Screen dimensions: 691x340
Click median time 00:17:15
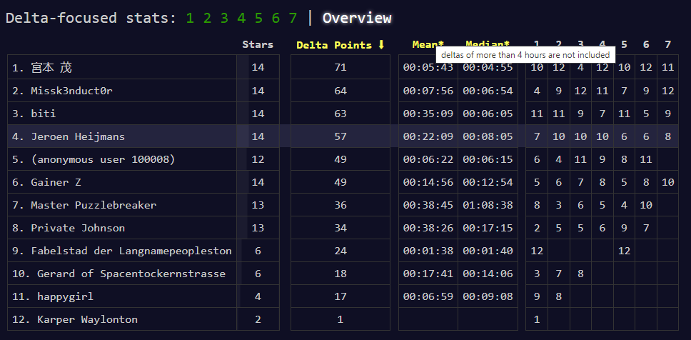click(x=488, y=229)
